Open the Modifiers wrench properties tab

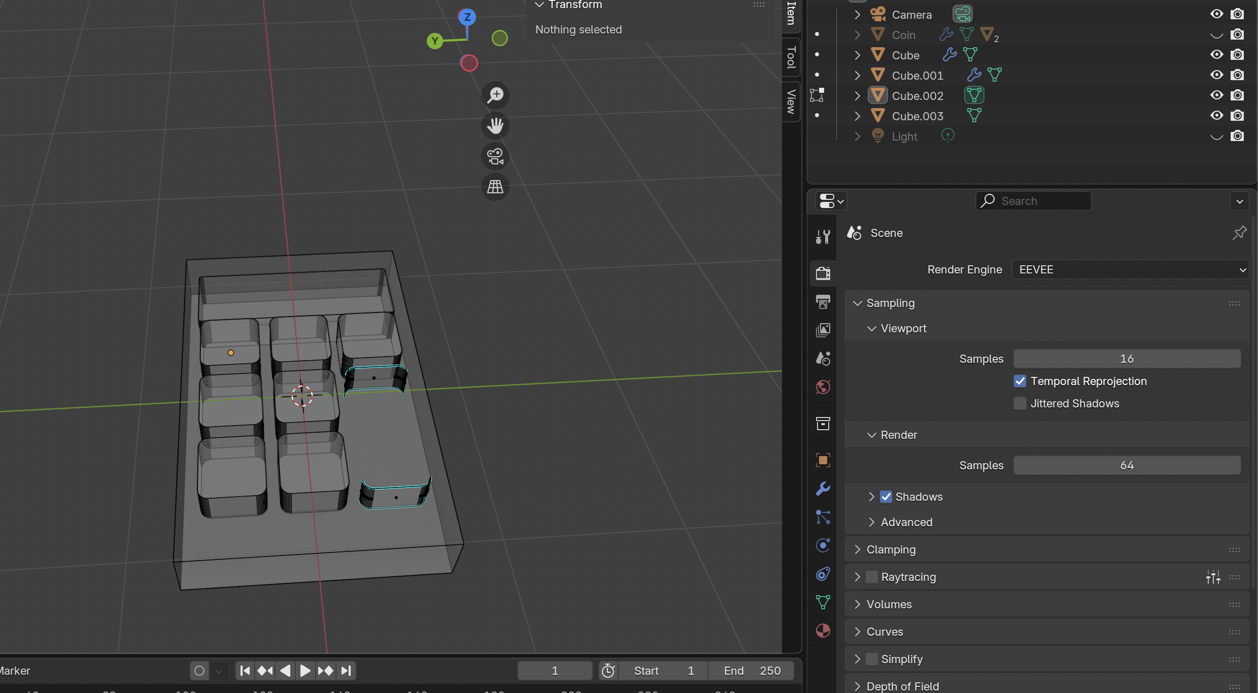tap(823, 489)
